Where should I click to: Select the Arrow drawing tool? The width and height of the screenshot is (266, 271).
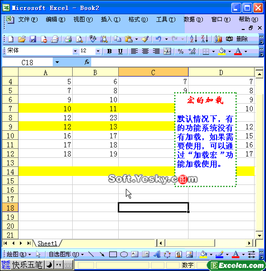click(102, 254)
